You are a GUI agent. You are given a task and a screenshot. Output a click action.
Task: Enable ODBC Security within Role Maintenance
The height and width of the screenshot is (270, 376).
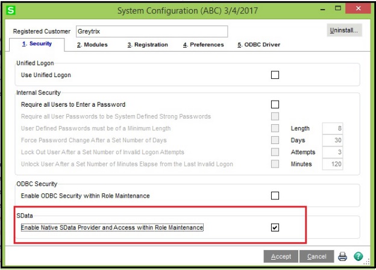click(x=275, y=196)
